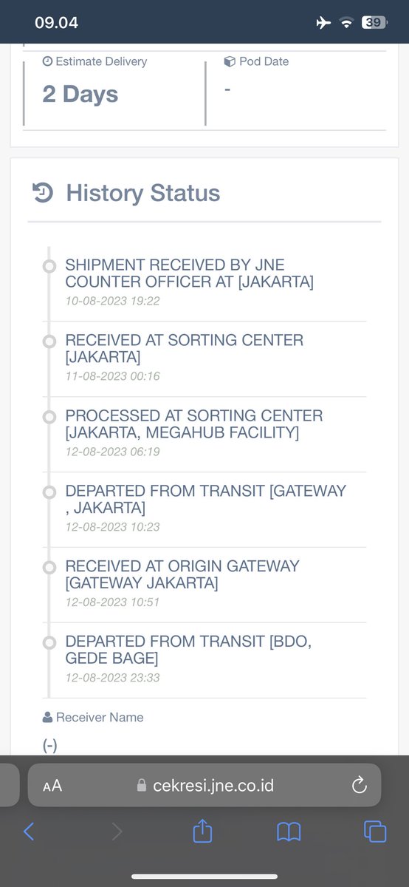Tap the History Status clock icon
This screenshot has height=887, width=409.
coord(42,193)
